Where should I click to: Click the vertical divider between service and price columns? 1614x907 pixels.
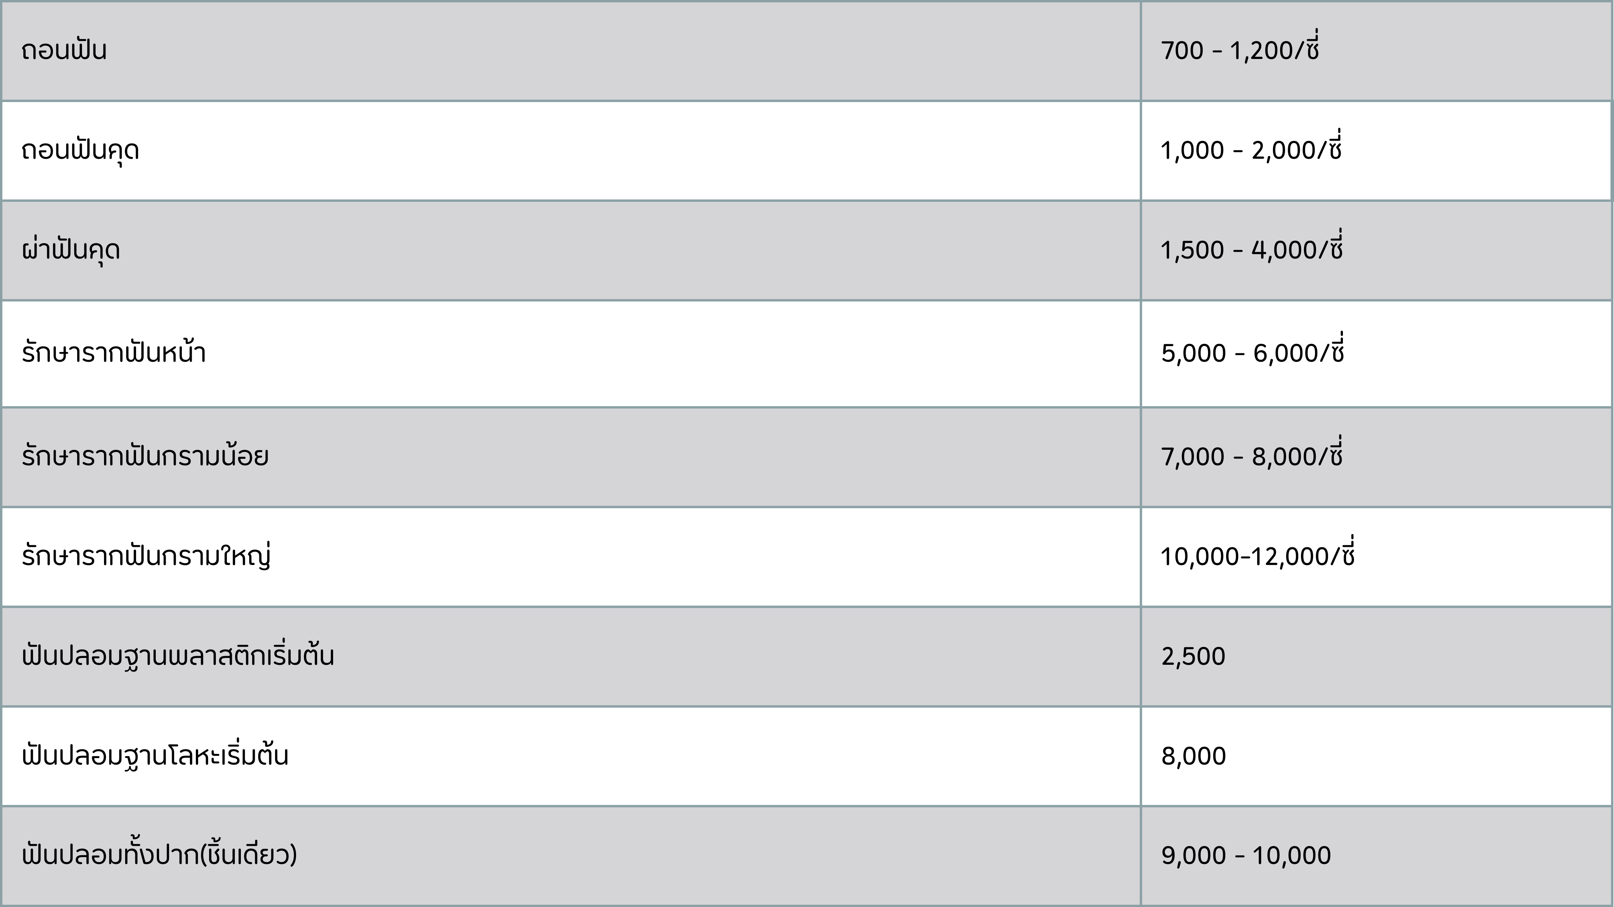click(1140, 453)
